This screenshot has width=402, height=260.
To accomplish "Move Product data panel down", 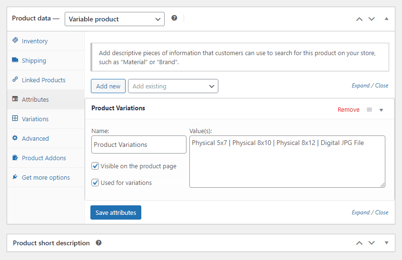I will click(372, 19).
